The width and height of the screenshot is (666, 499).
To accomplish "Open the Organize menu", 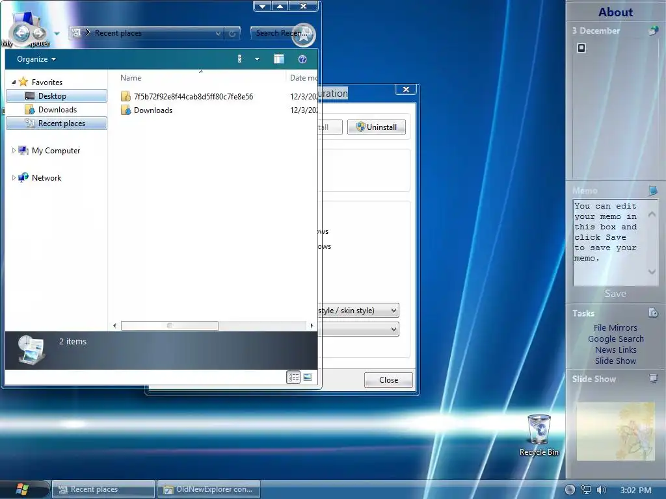I will [x=36, y=59].
